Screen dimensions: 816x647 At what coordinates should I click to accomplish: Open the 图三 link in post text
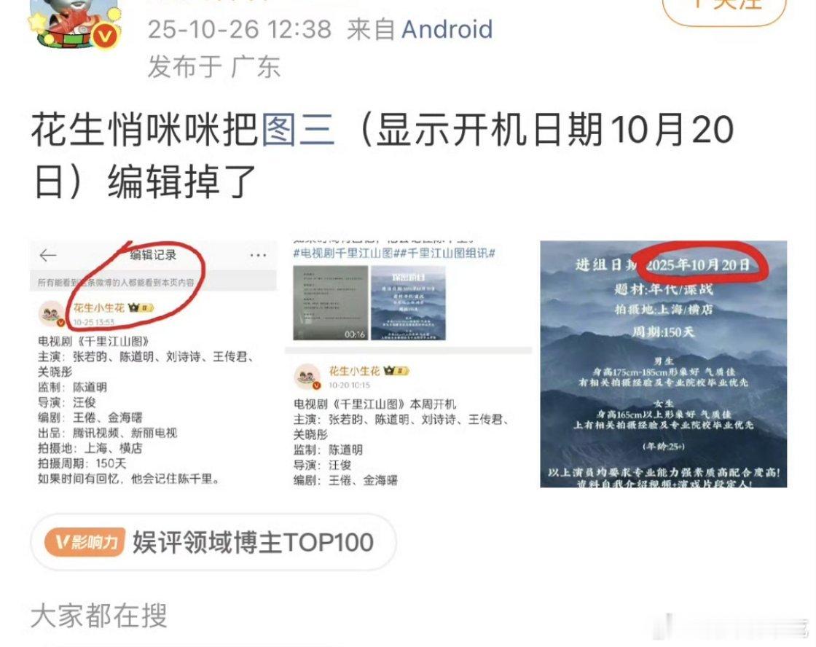coord(297,130)
